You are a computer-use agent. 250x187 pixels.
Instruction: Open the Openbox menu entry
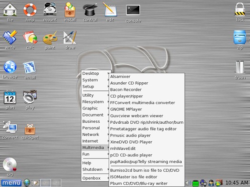[96, 178]
